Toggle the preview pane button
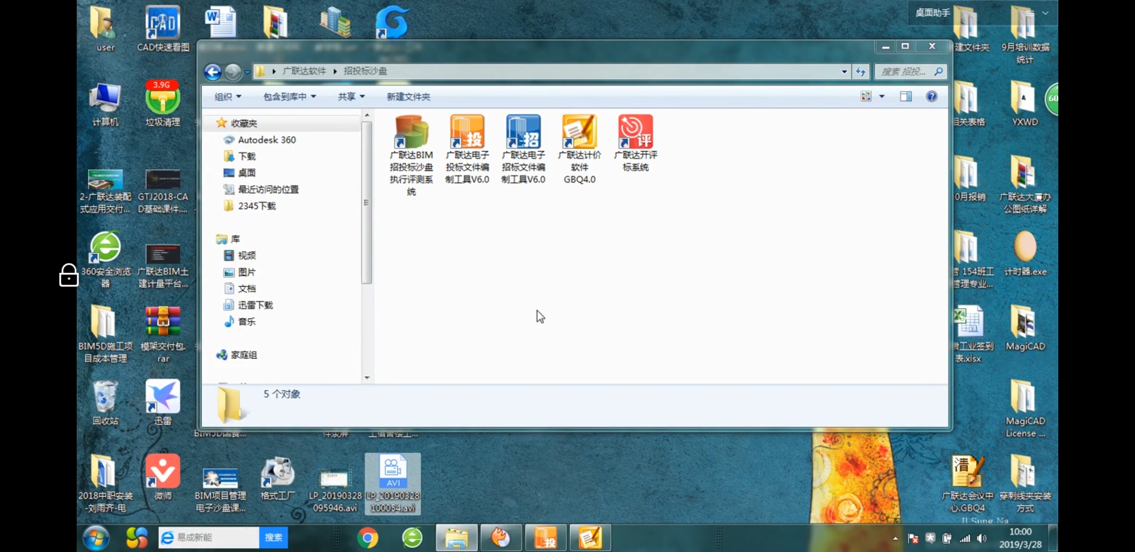Screen dimensions: 1135x552 pos(906,96)
